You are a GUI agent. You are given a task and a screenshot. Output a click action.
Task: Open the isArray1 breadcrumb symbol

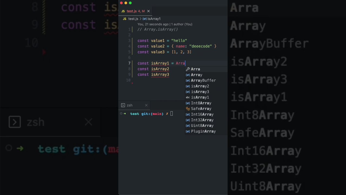154,19
